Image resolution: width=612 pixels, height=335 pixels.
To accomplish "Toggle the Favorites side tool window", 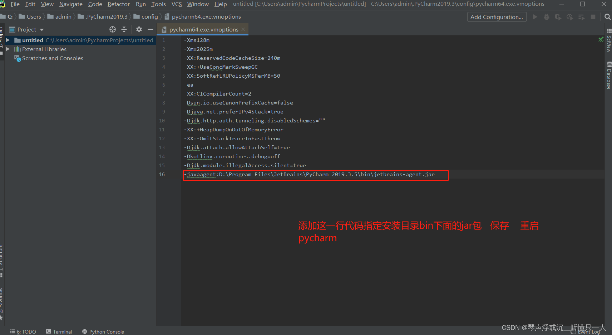I will click(x=1, y=304).
